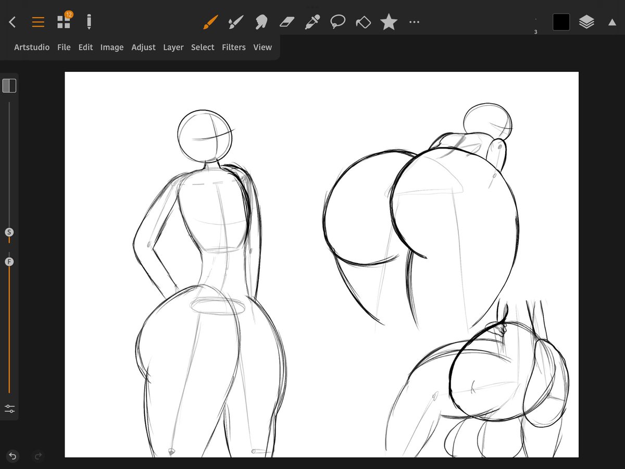This screenshot has width=625, height=469.
Task: Open the Layers panel icon
Action: 586,22
